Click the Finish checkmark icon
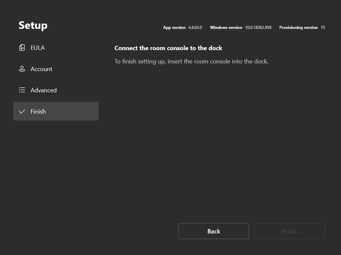341x255 pixels. 22,112
